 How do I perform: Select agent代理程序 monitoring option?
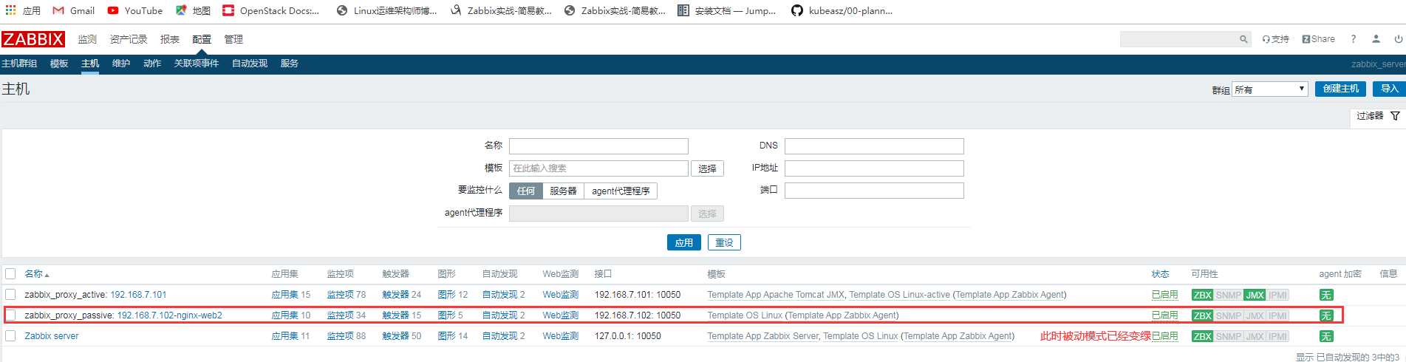click(x=621, y=191)
